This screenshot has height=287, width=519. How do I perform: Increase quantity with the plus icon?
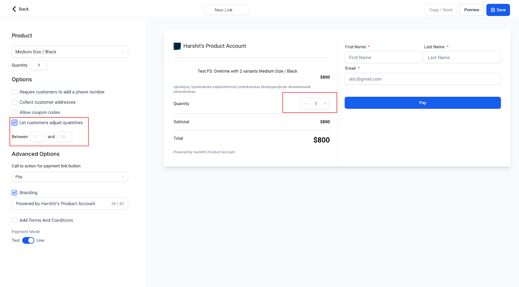(x=325, y=104)
